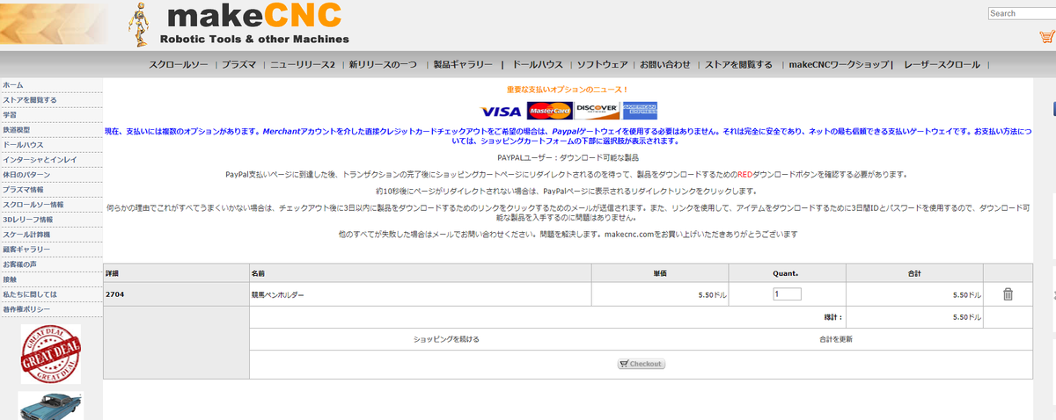1056x420 pixels.
Task: Click the makeCNC robot logo
Action: point(139,24)
